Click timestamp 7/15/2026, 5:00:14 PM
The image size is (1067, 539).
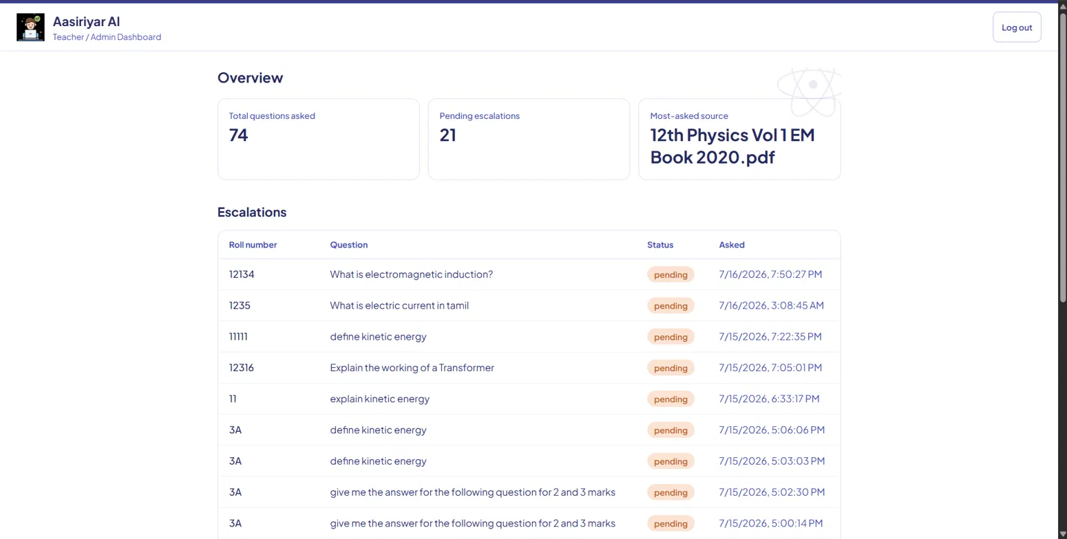point(771,524)
